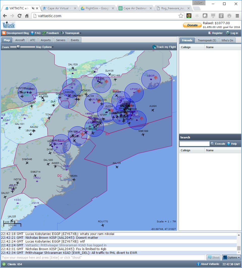242x268 pixels.
Task: Click the browser forward arrow
Action: (12, 16)
